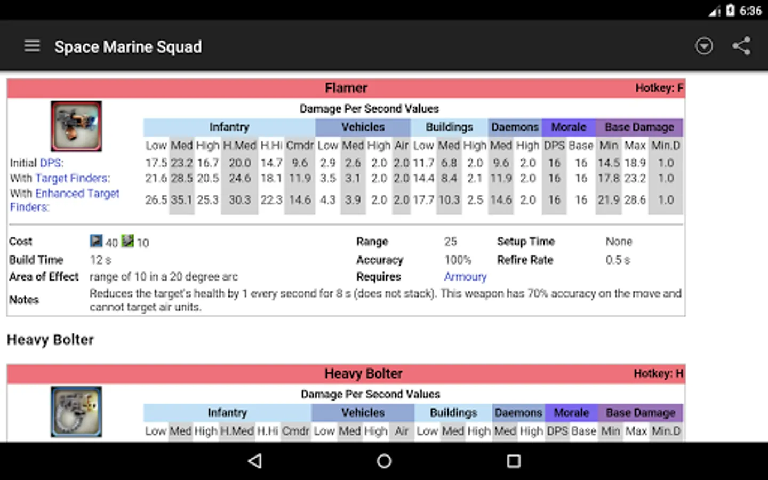Select the Heavy Bolter Base Damage header
Screen dimensions: 768x480
641,412
